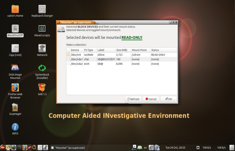Sort by the FS Type column header
This screenshot has height=151, width=235.
tap(90, 50)
